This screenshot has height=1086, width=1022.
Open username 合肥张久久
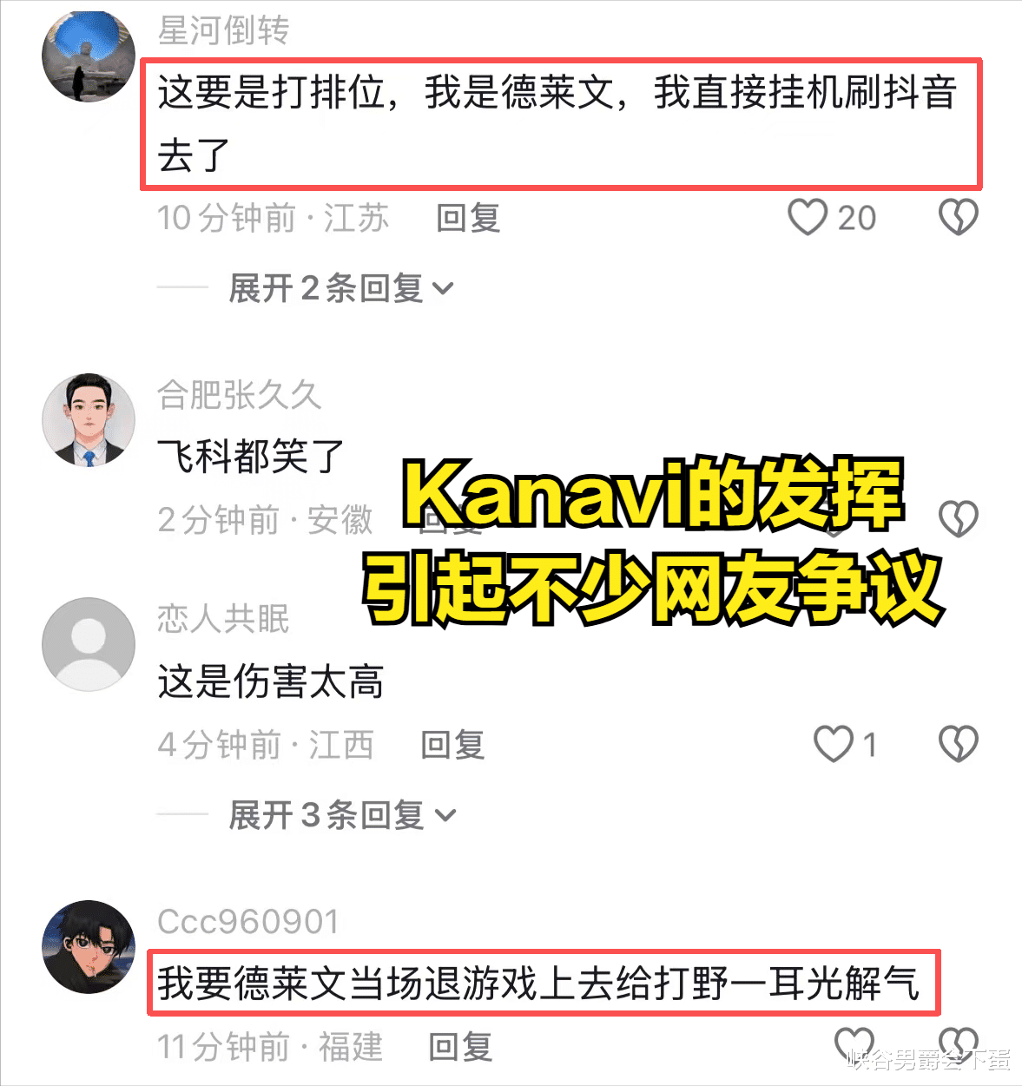click(x=240, y=395)
